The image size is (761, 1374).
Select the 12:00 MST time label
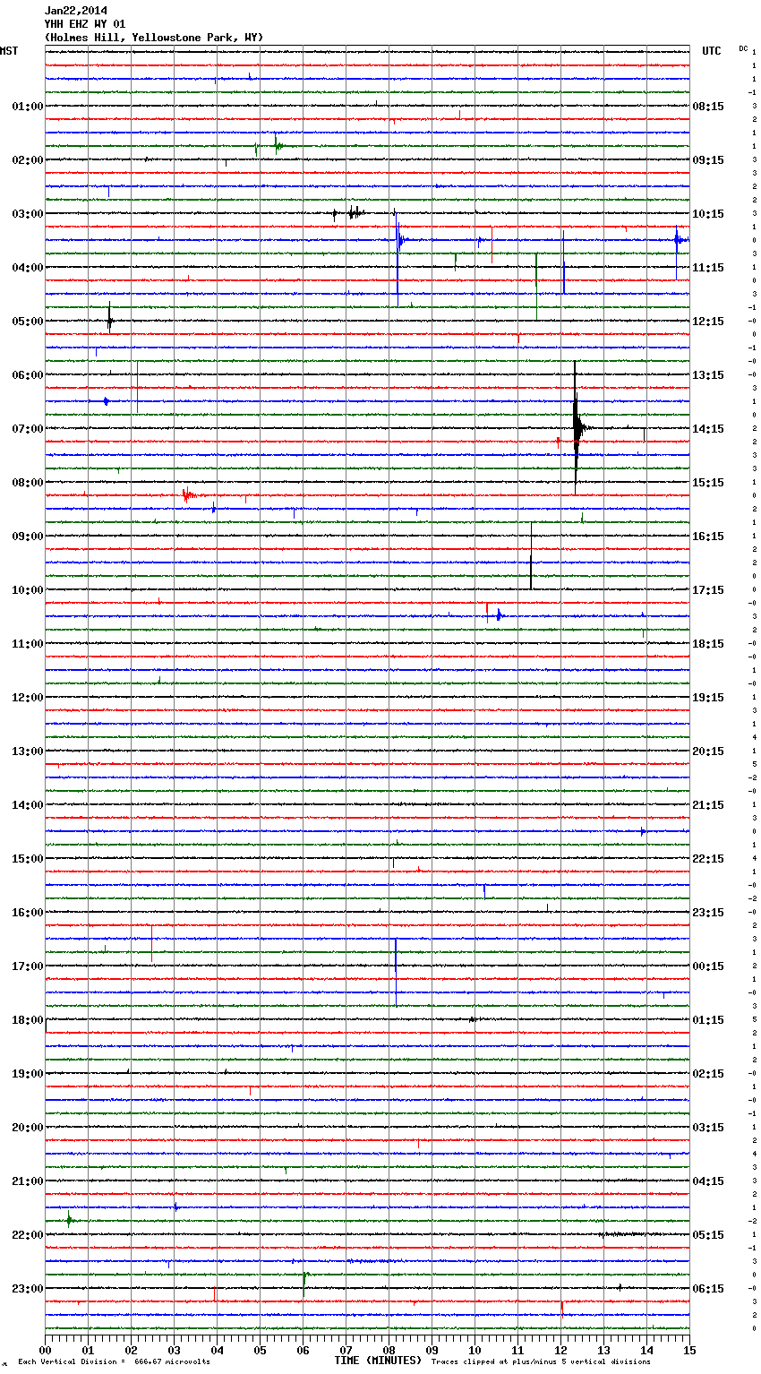[x=28, y=698]
